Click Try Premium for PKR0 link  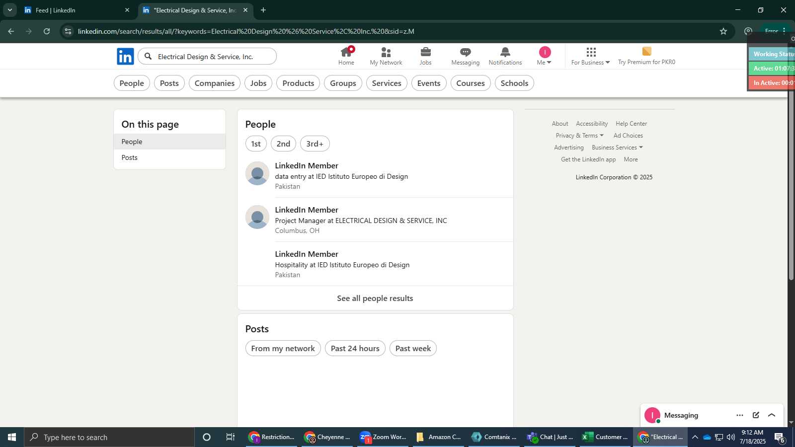tap(646, 56)
